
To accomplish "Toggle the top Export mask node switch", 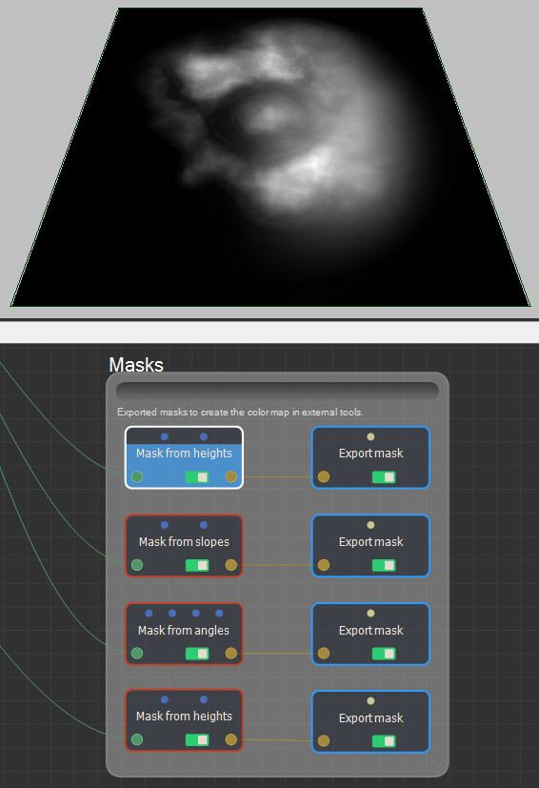I will pos(384,477).
